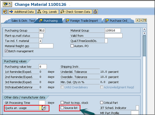Click Mfr Part Profile field
Viewport: 155px width, 115px height.
click(135, 113)
